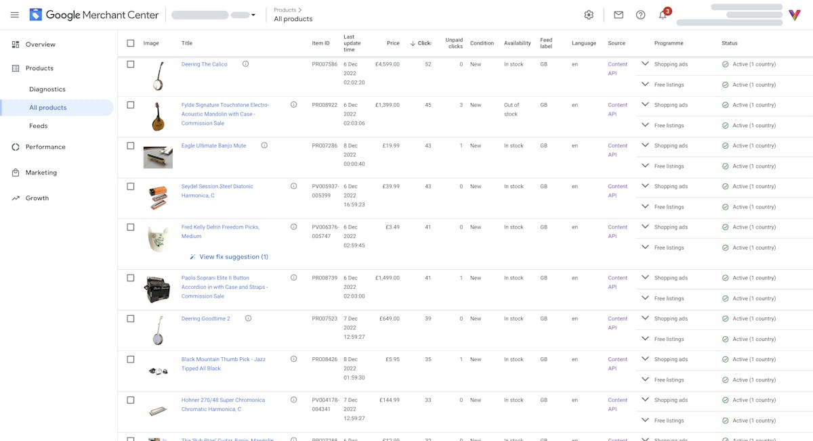Select checkbox for Deering The Calico
The image size is (813, 441).
tap(131, 64)
